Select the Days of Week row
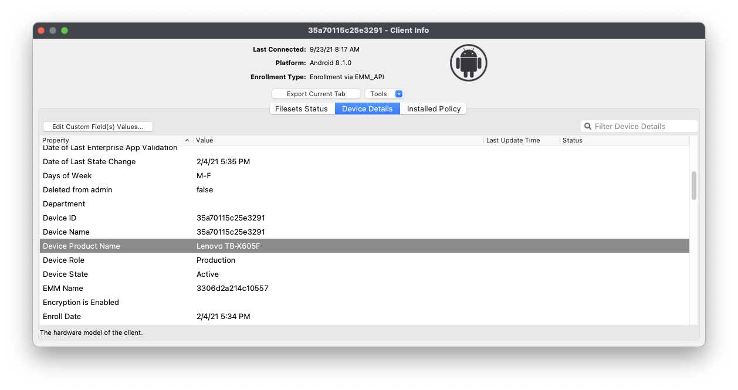738x390 pixels. (x=364, y=176)
